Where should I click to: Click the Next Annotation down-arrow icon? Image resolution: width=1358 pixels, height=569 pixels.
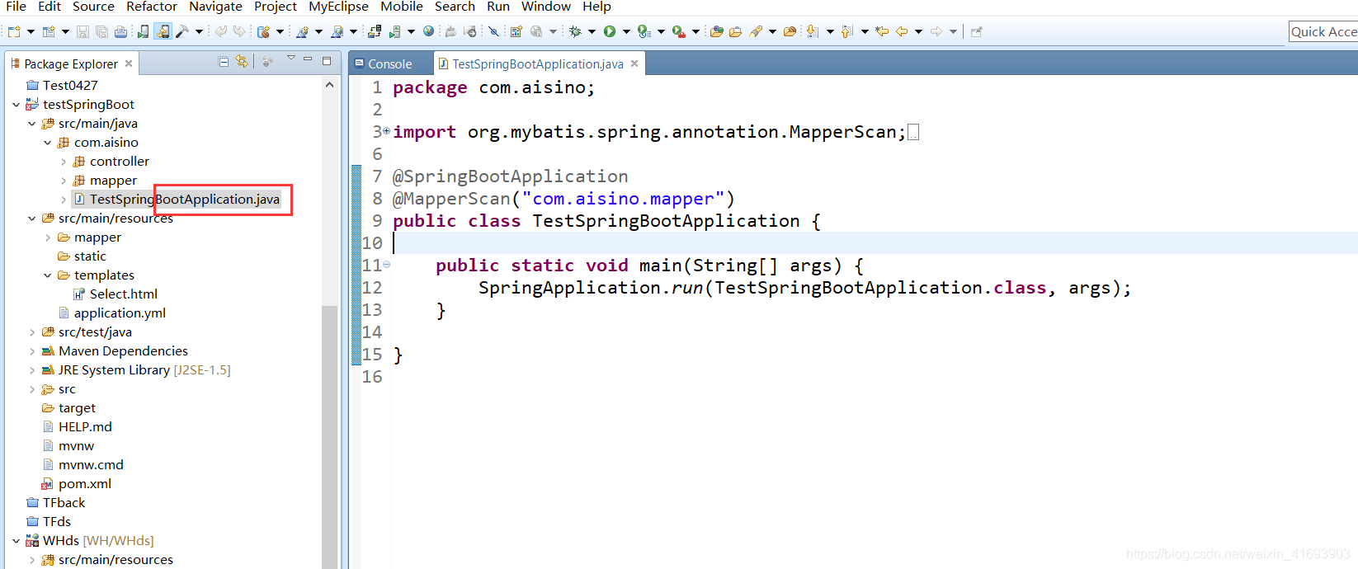(812, 31)
